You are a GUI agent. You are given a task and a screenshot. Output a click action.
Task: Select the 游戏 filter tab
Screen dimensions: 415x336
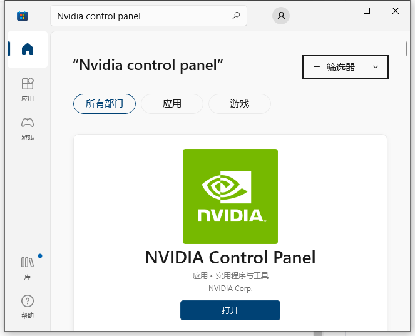click(240, 104)
